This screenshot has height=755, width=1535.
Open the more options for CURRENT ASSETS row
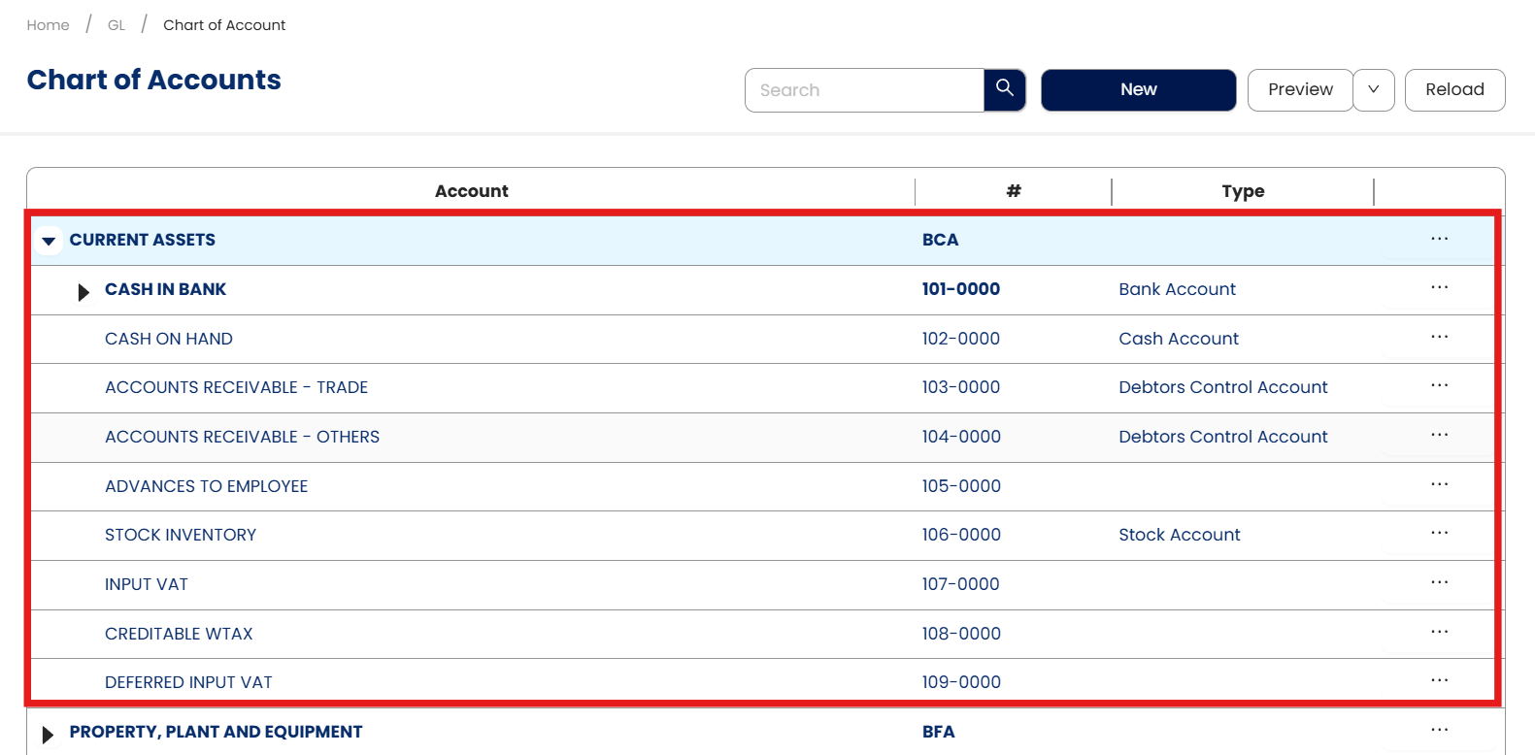(1439, 239)
